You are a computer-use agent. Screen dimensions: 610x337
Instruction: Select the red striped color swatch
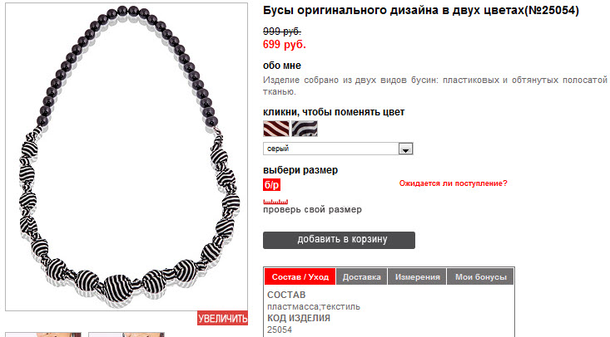tap(276, 129)
